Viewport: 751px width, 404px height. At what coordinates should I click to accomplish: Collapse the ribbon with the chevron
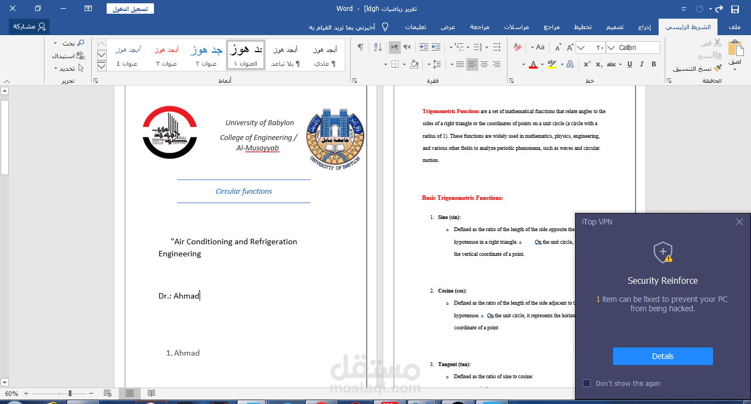click(x=6, y=81)
